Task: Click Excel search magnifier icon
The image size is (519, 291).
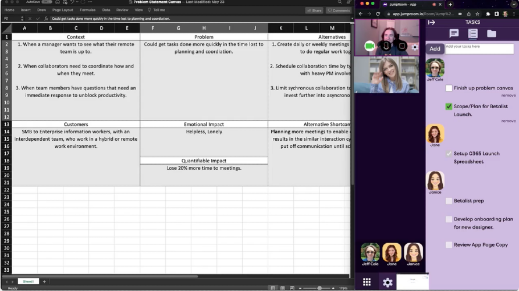Action: (x=340, y=2)
